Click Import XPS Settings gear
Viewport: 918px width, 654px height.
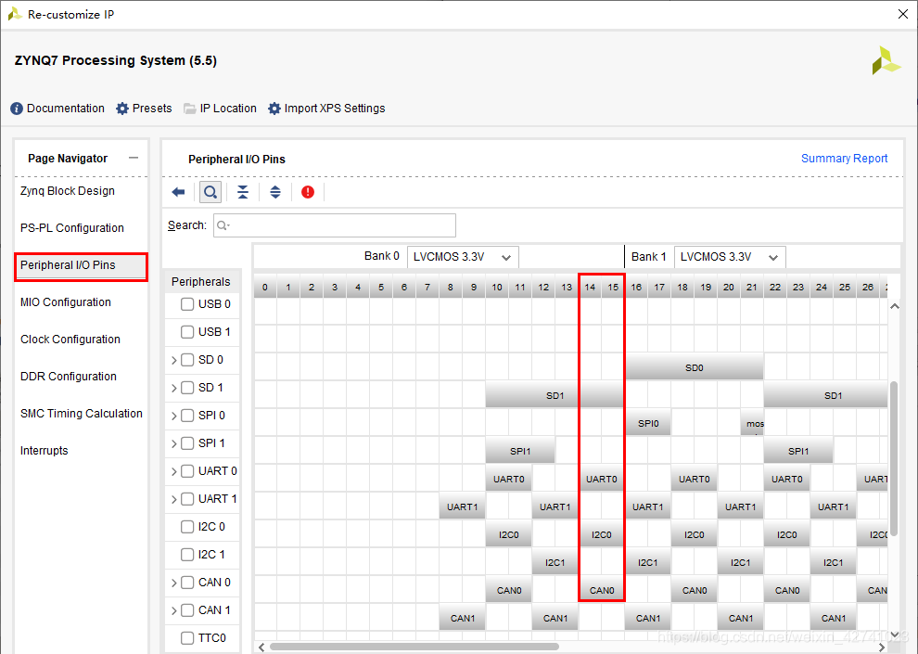pyautogui.click(x=326, y=109)
